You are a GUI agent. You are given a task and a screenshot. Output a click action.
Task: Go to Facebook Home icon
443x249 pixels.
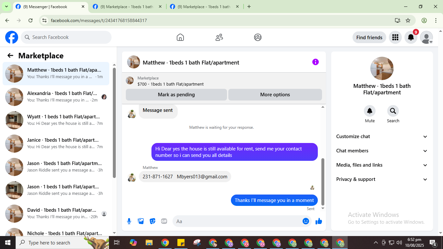(x=180, y=37)
